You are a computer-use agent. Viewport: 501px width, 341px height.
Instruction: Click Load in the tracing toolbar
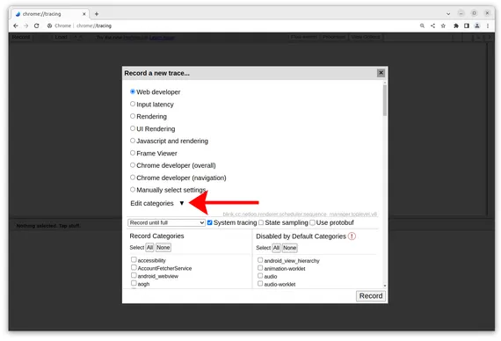pos(61,37)
